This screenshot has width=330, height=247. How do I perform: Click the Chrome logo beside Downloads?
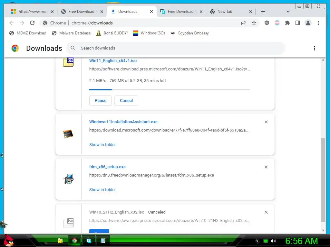pos(15,48)
